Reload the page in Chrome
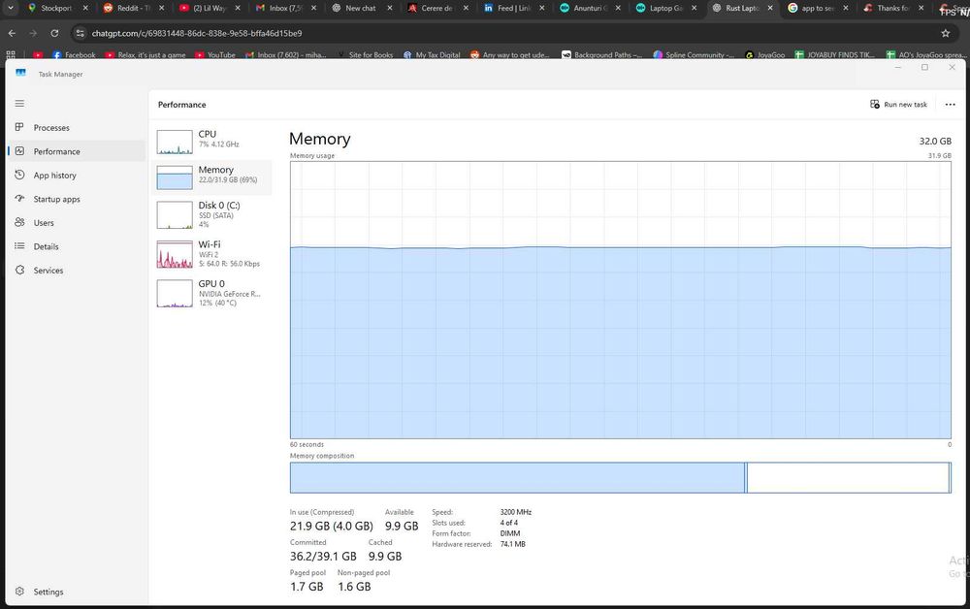The width and height of the screenshot is (970, 609). tap(54, 33)
